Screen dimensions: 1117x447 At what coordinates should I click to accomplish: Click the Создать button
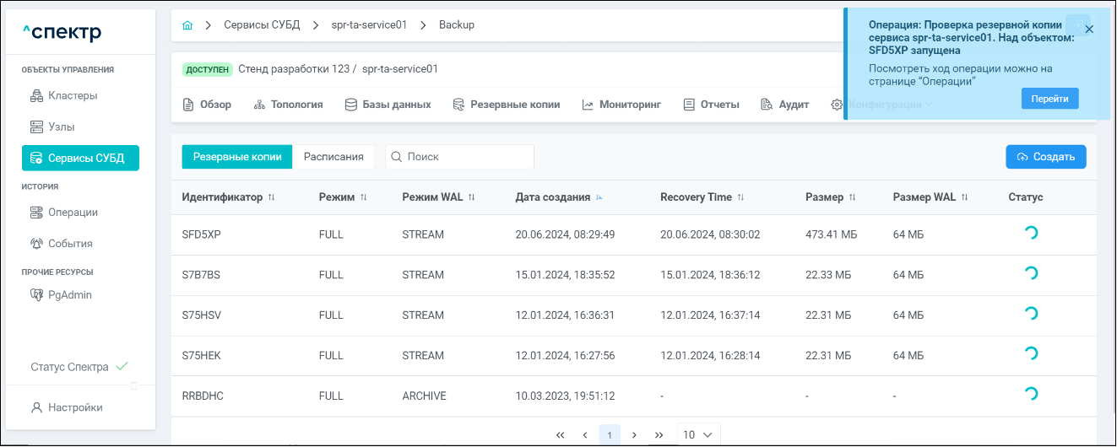coord(1045,157)
